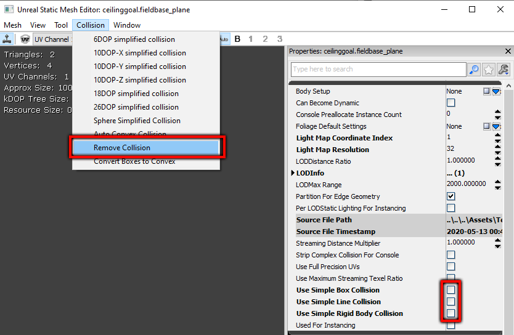Select LOD 2 toolbar button
Image resolution: width=514 pixels, height=335 pixels.
[x=265, y=39]
